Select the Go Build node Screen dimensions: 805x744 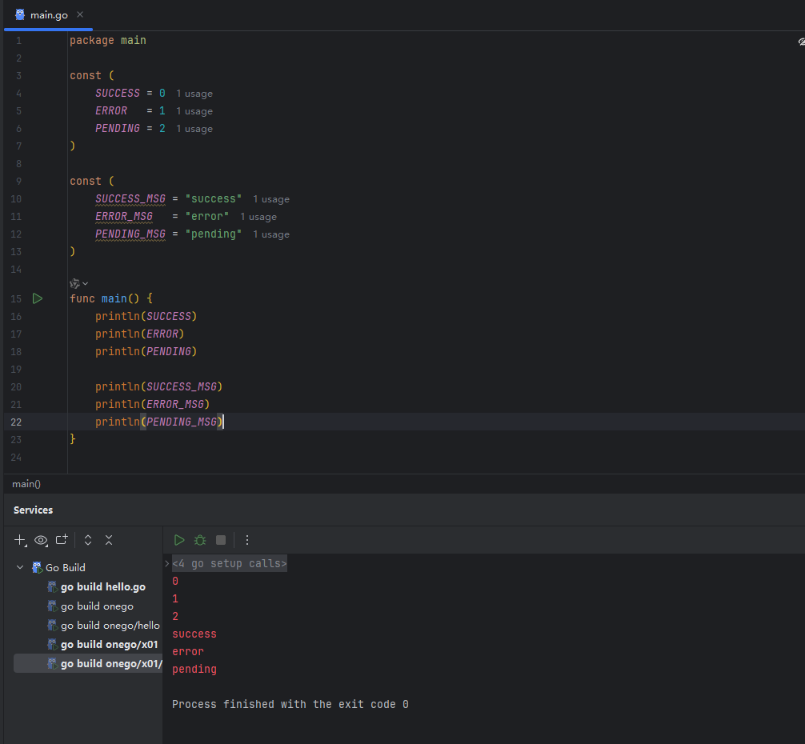point(65,567)
